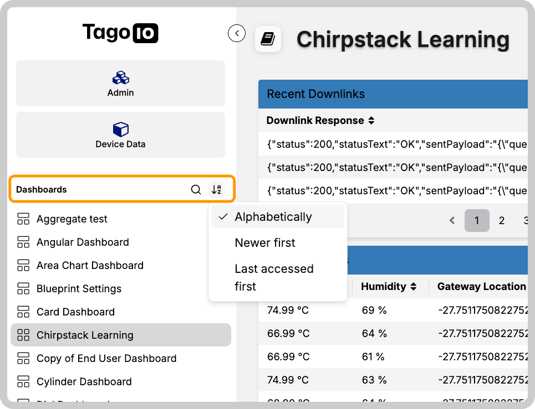Go to page 2 in pagination
The width and height of the screenshot is (535, 409).
click(x=502, y=221)
